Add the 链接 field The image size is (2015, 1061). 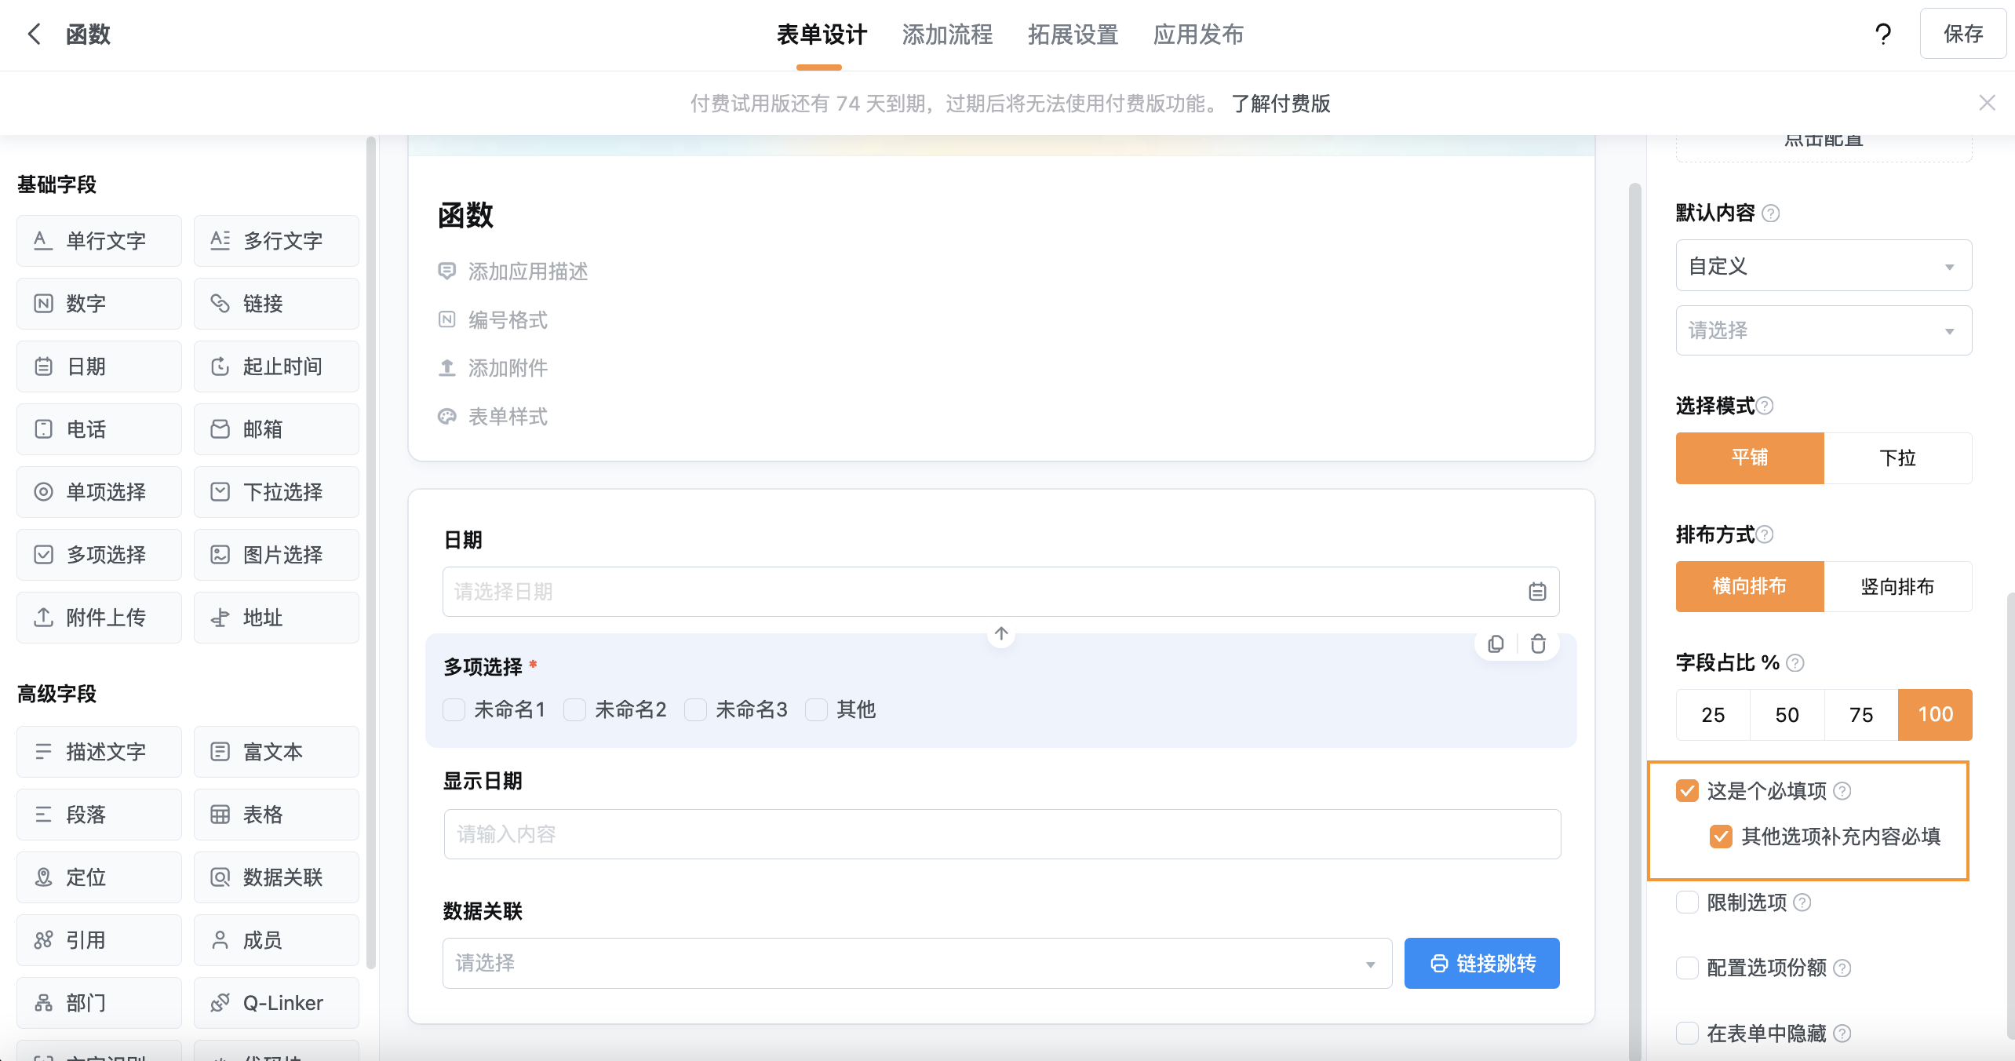(x=276, y=303)
